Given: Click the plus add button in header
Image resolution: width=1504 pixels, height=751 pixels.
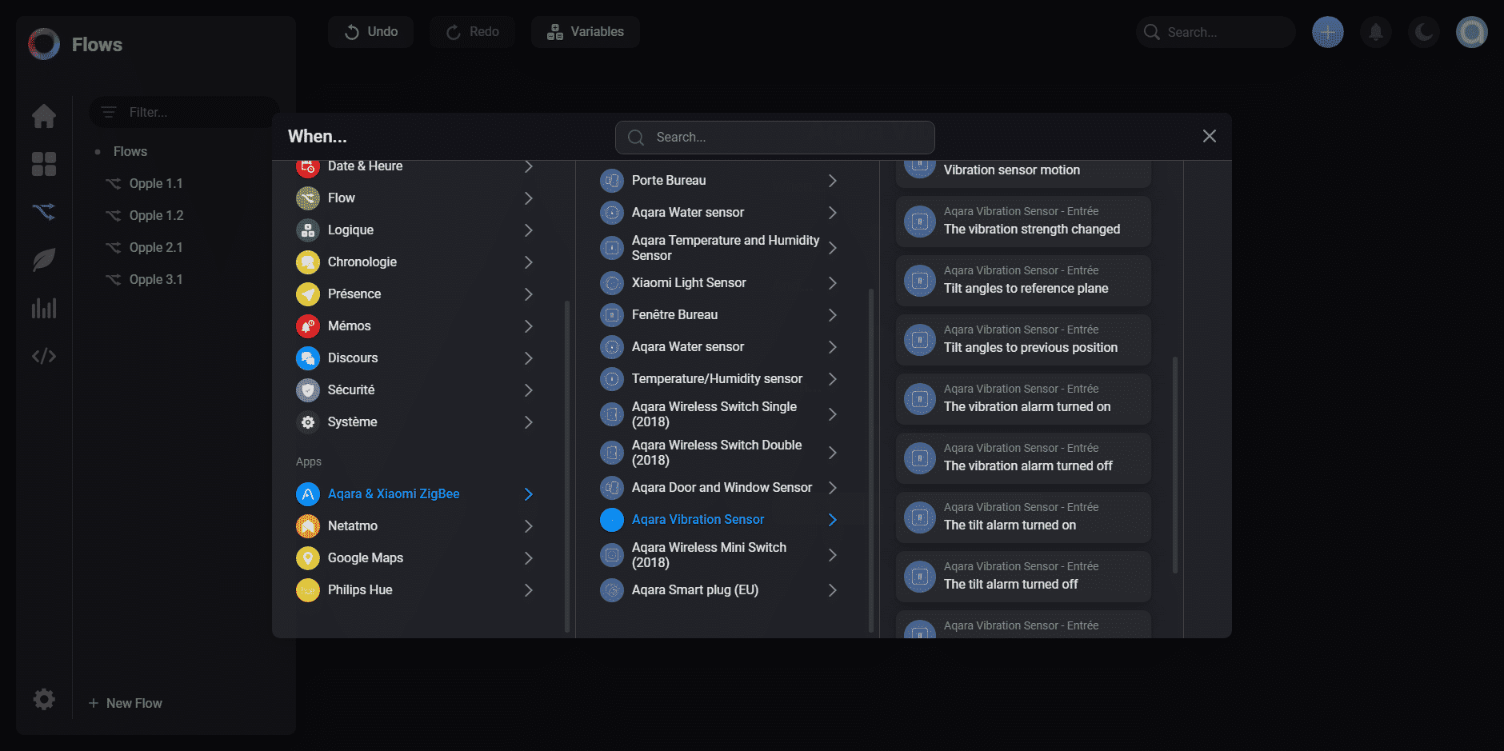Looking at the screenshot, I should (1328, 32).
